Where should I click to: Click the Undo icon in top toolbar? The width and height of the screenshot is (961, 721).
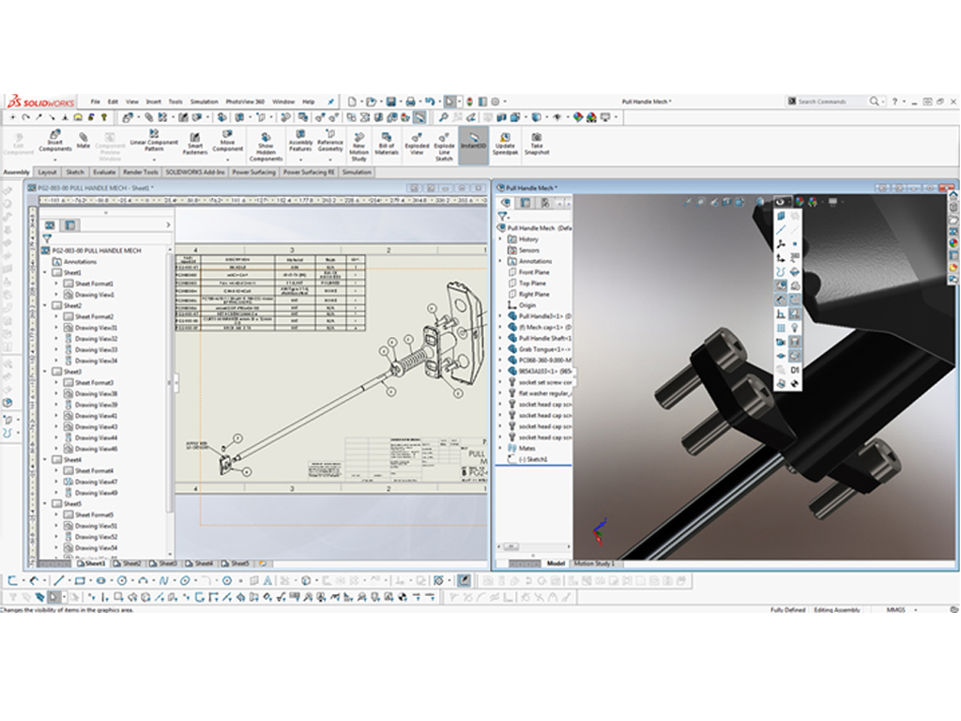pos(430,101)
